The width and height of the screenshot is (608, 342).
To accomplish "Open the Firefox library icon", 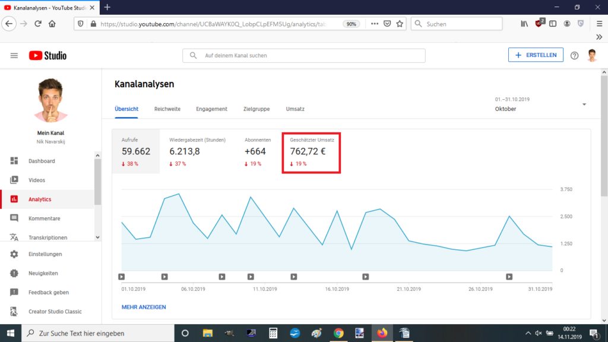I will tap(524, 24).
